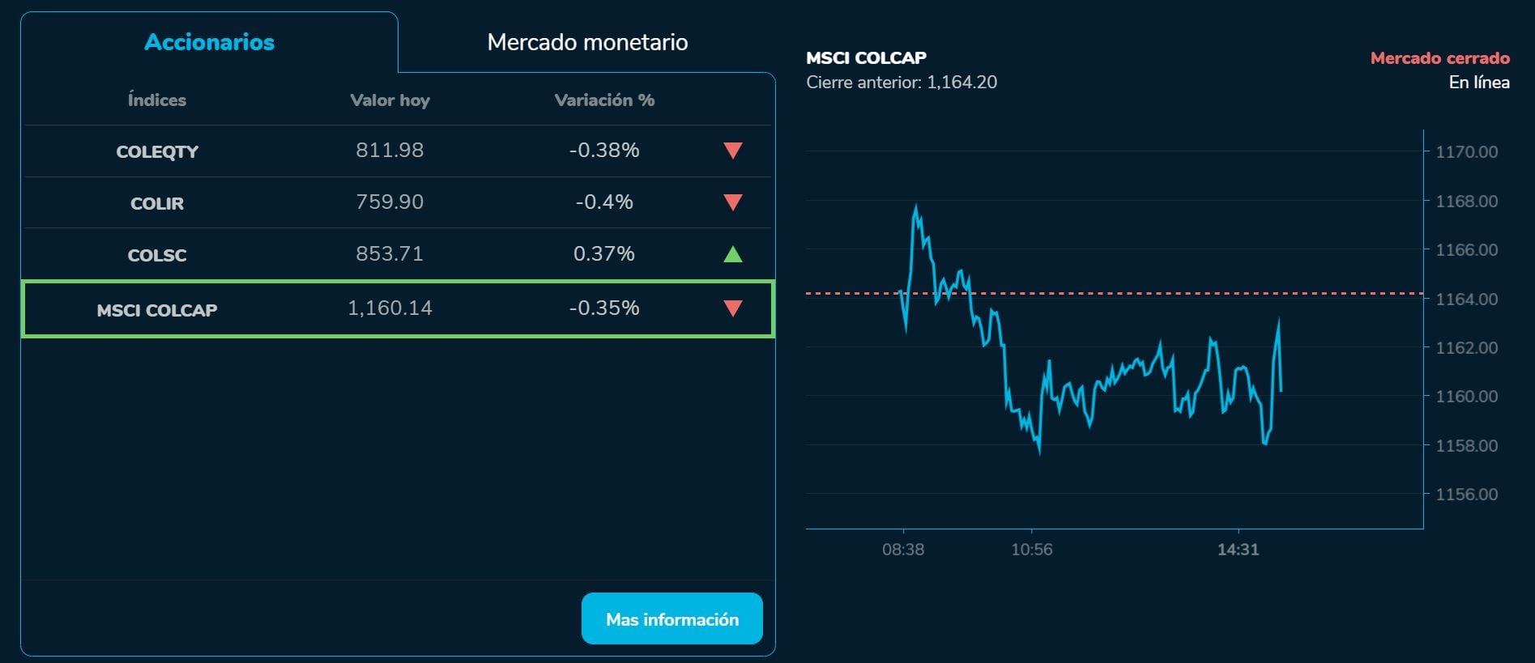Click the green up arrow for COLSC
This screenshot has width=1535, height=663.
coord(732,254)
